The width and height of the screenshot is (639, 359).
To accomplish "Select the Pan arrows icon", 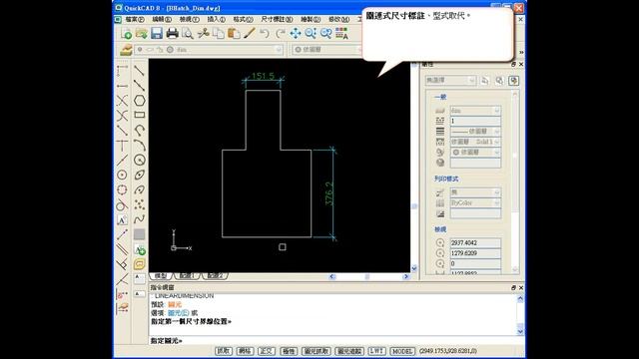I will coord(296,33).
